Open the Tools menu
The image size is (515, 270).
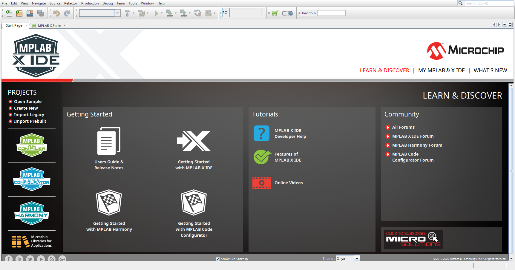coord(133,3)
